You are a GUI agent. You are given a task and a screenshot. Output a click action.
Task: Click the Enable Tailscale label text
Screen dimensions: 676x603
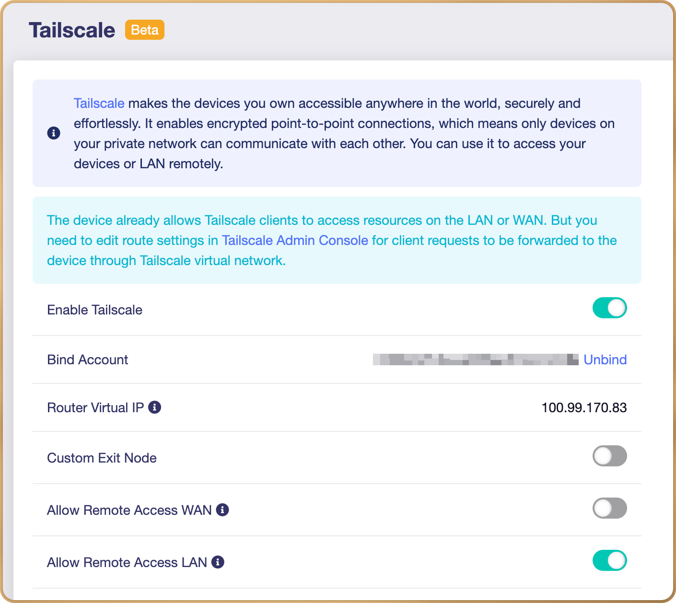click(95, 310)
